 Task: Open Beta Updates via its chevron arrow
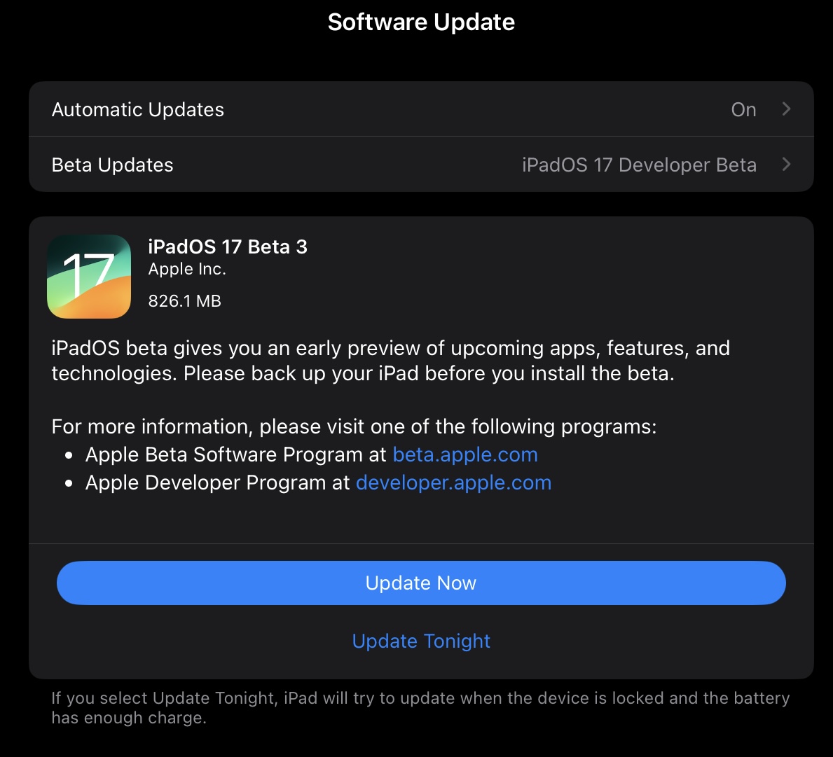point(786,165)
